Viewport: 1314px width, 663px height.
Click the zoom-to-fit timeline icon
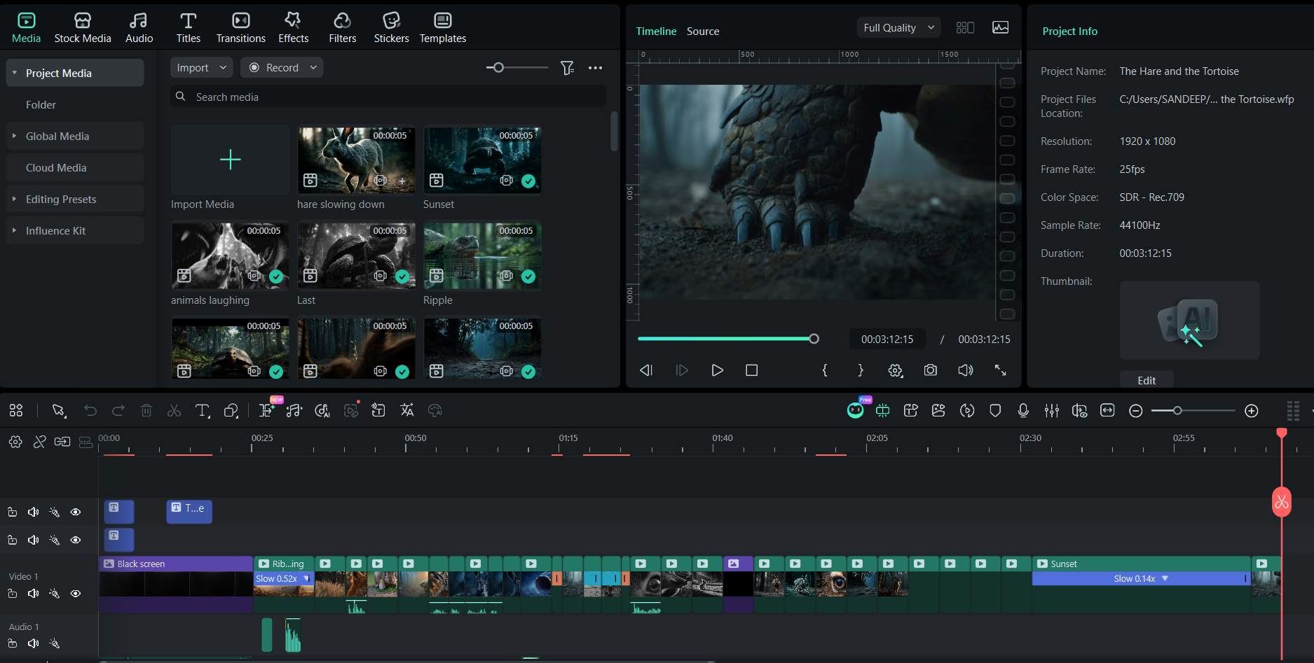point(1107,411)
